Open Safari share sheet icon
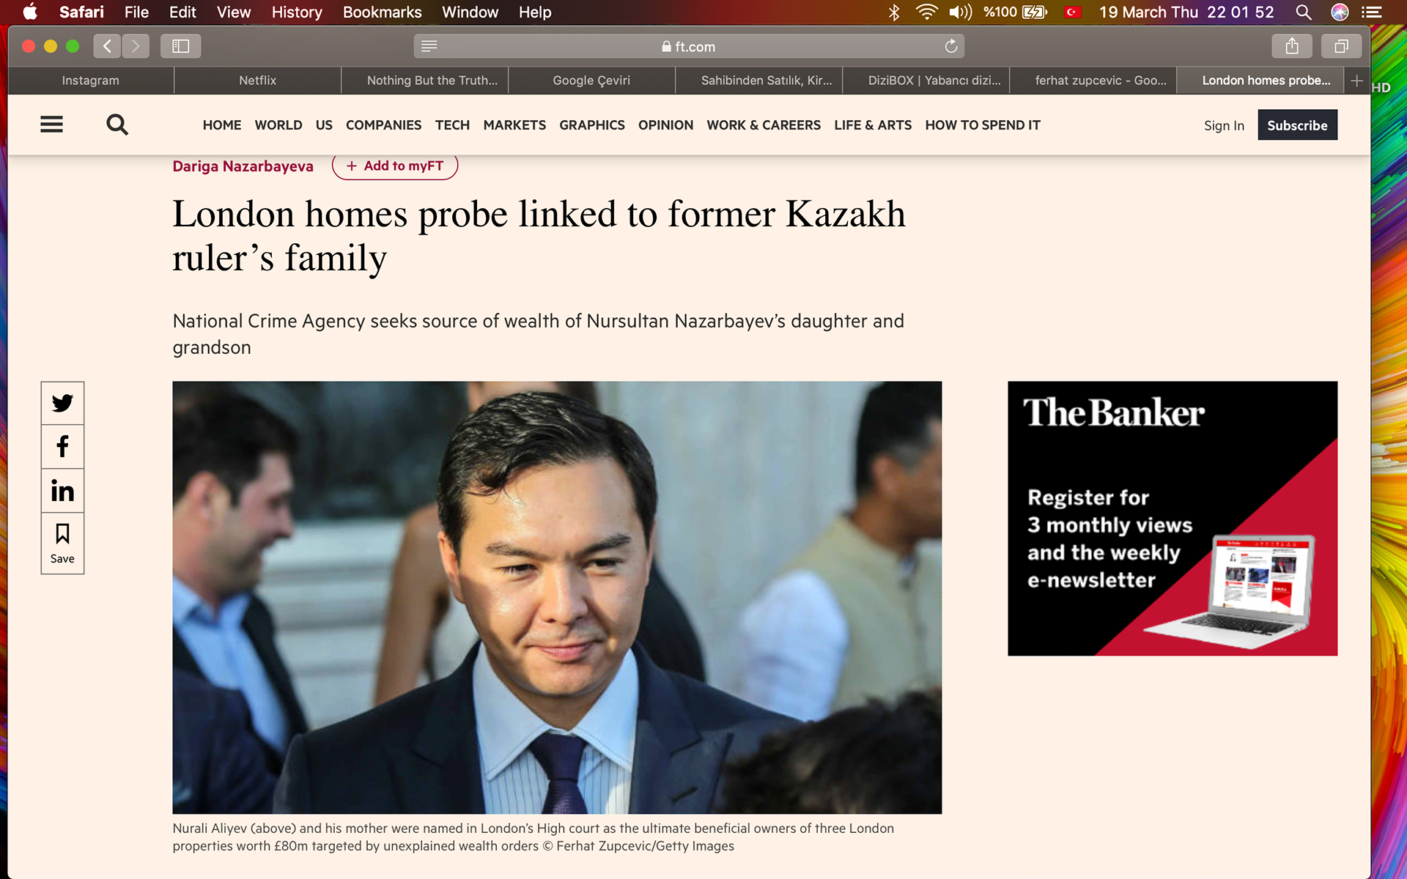This screenshot has height=879, width=1407. click(1292, 46)
